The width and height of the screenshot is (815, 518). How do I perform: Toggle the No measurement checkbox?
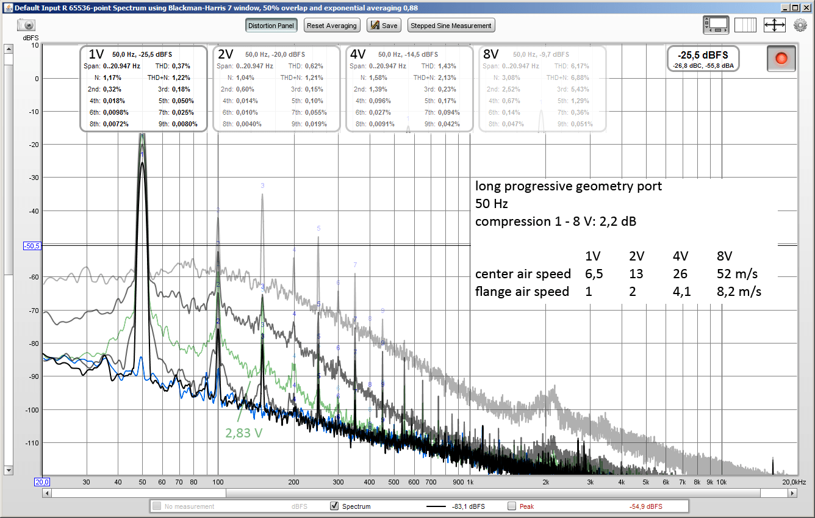coord(157,506)
